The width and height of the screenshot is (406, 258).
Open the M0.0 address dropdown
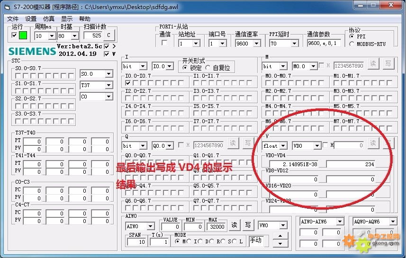coord(313,66)
